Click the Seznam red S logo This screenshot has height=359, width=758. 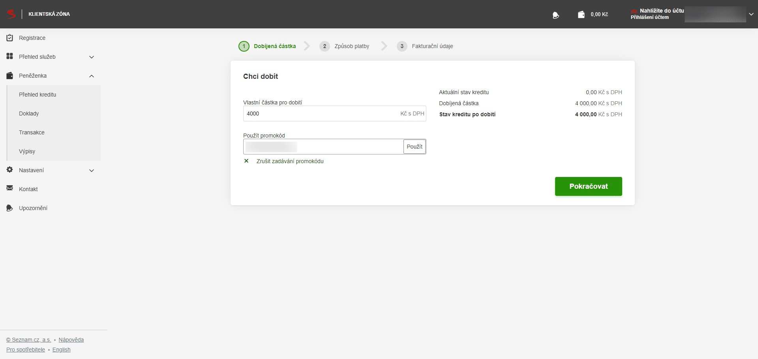(x=11, y=14)
